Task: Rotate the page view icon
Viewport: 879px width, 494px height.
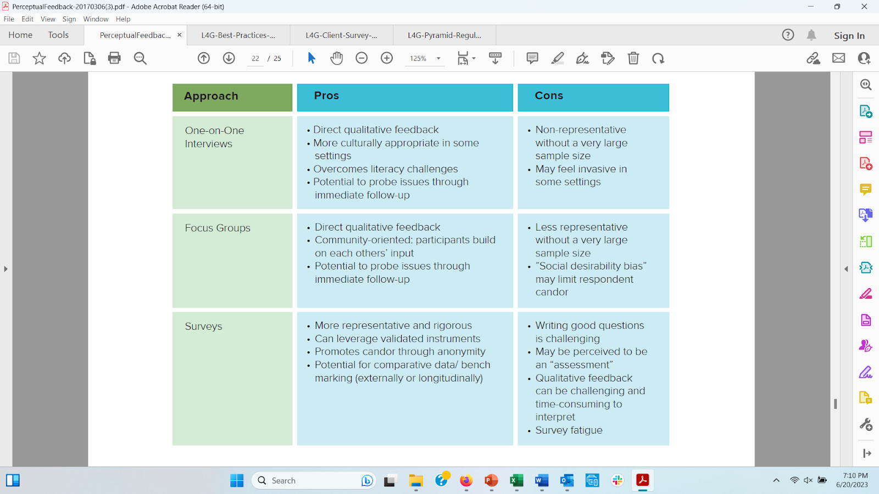Action: click(658, 58)
